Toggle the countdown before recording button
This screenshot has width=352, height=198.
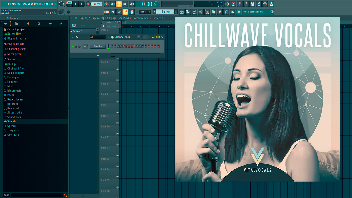tap(119, 4)
